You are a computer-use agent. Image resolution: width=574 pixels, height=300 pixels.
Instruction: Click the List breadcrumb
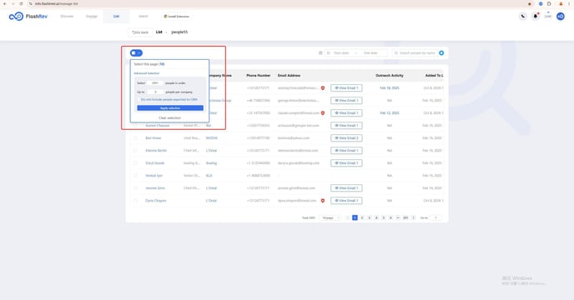[x=159, y=32]
